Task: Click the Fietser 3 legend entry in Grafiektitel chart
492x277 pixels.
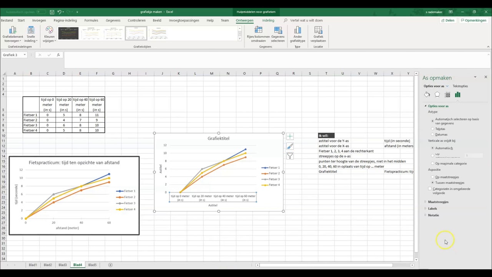Action: click(x=271, y=179)
